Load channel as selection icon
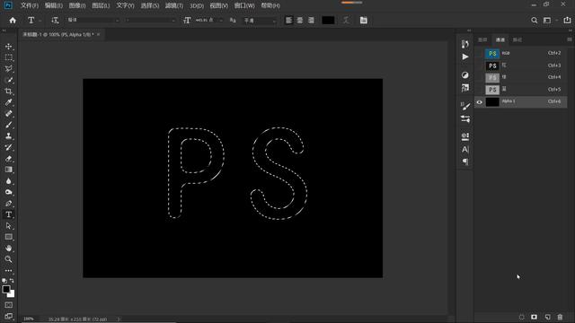Screen dimensions: 575x323 [521, 317]
